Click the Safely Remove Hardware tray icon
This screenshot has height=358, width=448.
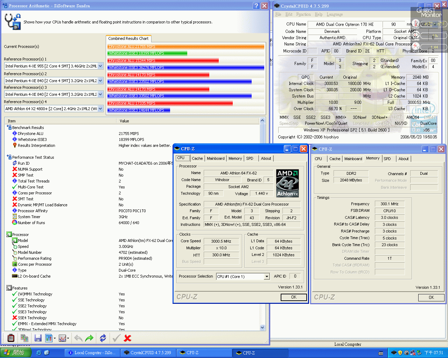tap(419, 353)
